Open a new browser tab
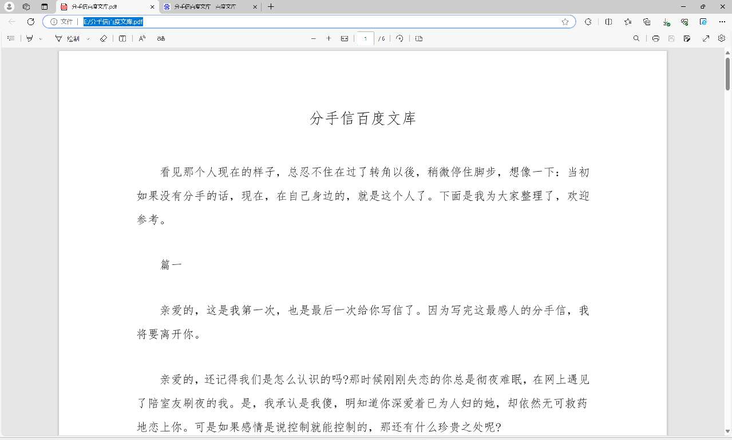This screenshot has height=440, width=732. coord(271,7)
